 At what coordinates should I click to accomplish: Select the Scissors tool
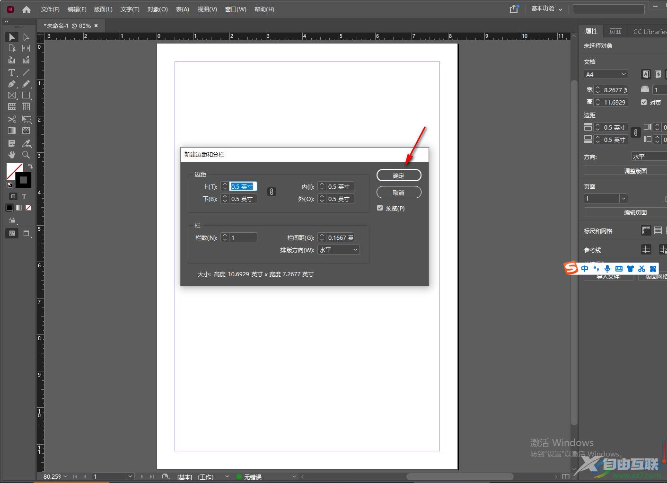point(12,119)
